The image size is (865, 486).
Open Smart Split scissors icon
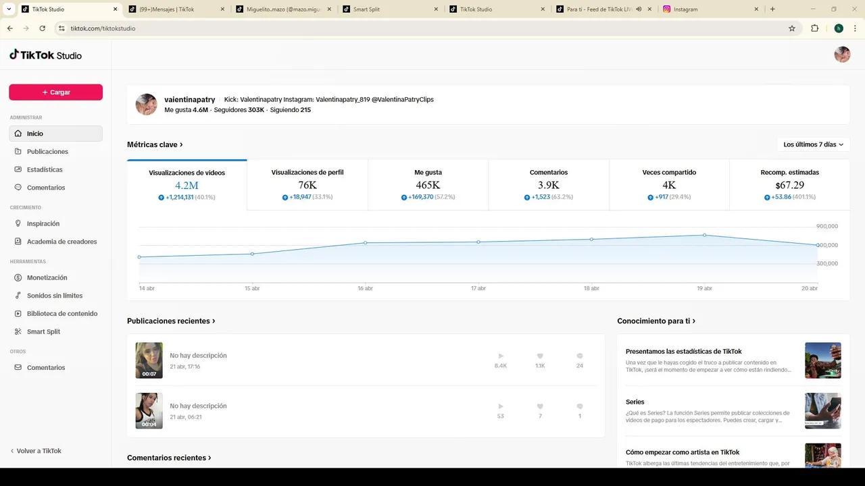18,331
